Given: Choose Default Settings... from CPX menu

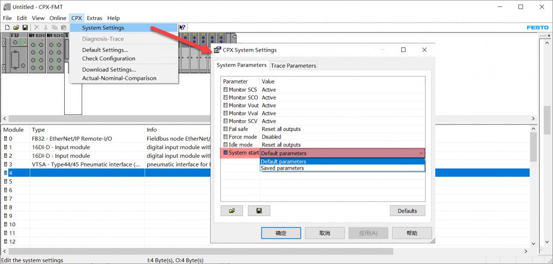Looking at the screenshot, I should point(124,50).
